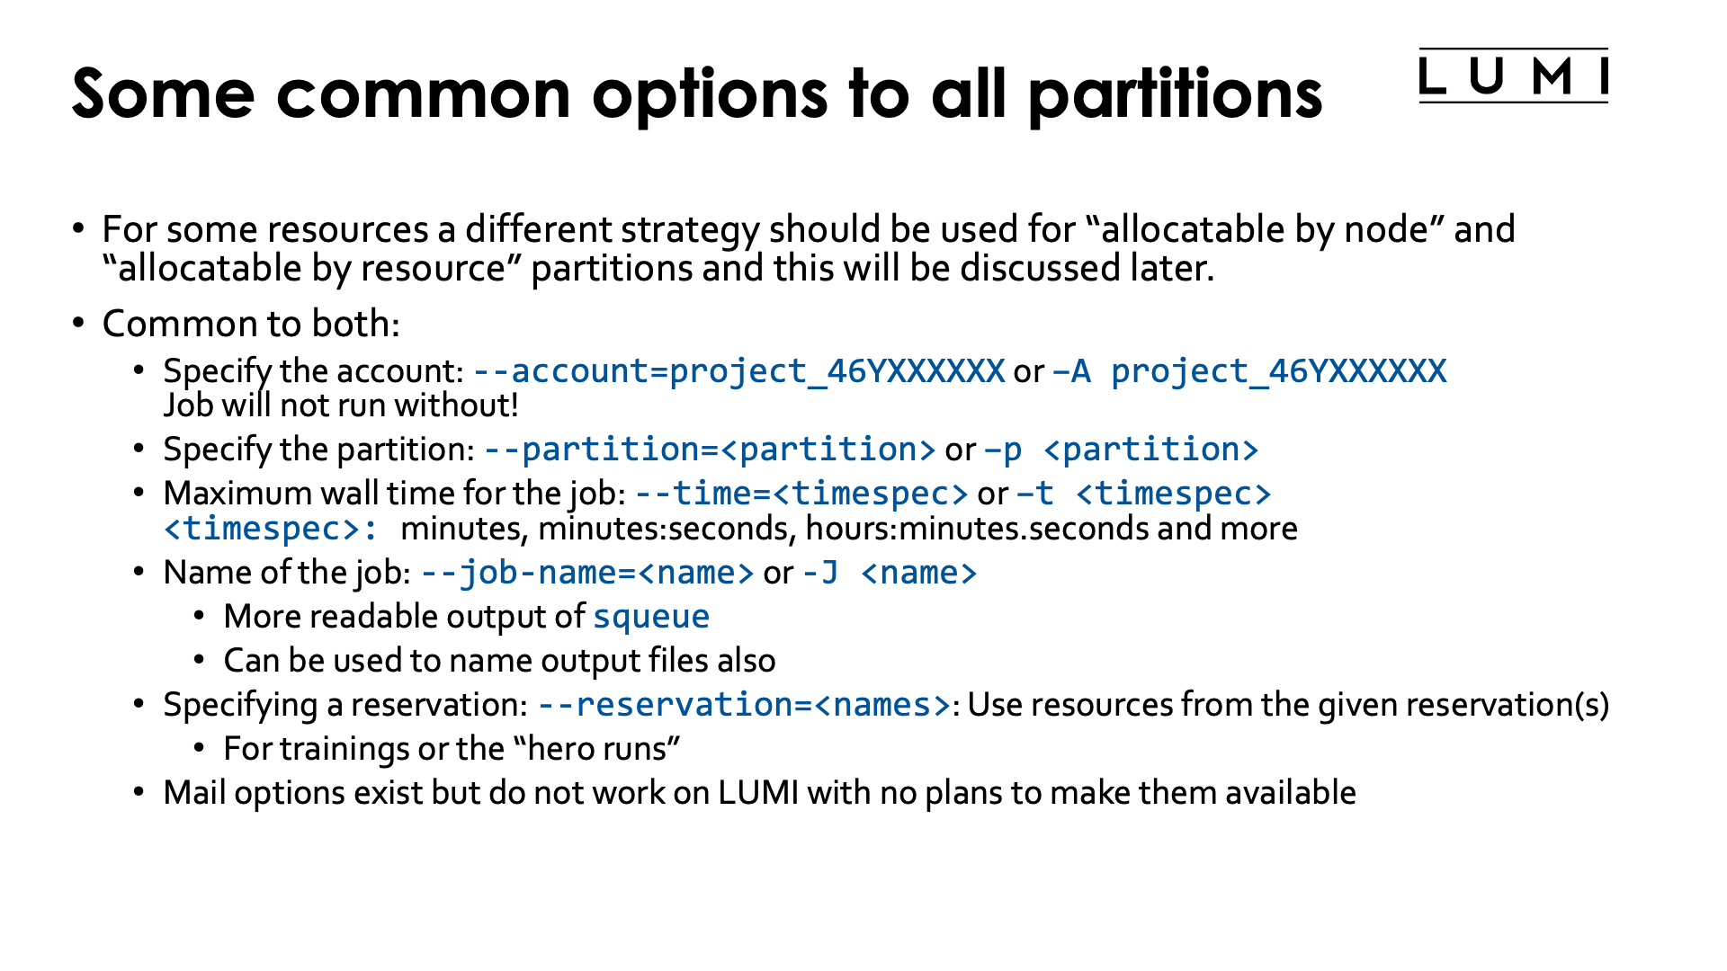Screen dimensions: 1727x971
Task: Click the "For trainings or the hero runs" bullet
Action: tap(452, 749)
